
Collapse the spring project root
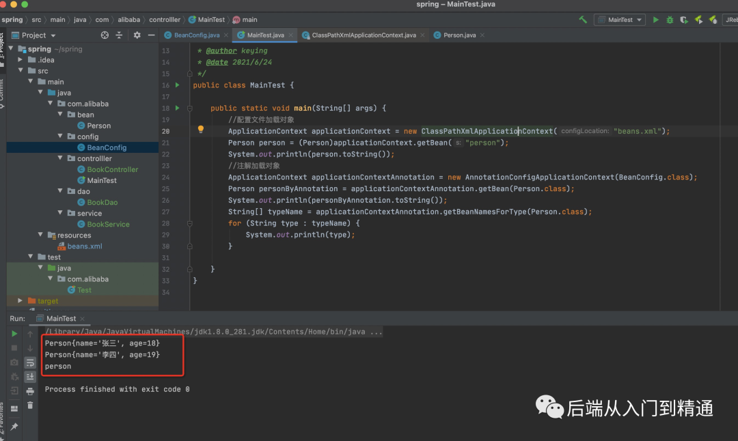coord(11,48)
